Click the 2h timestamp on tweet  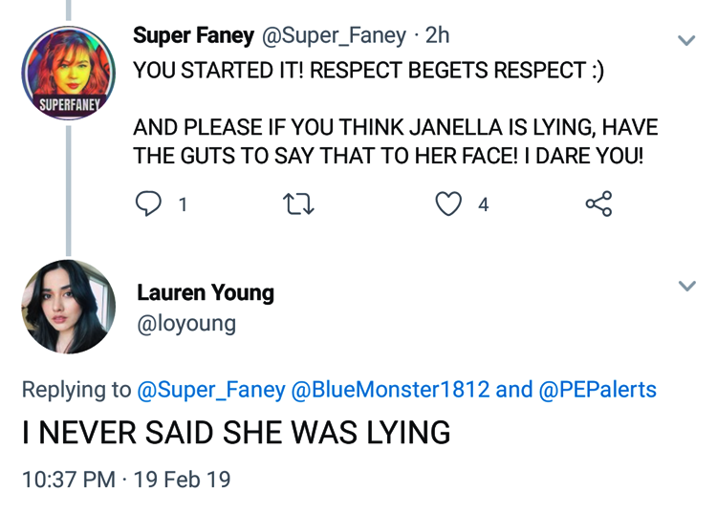point(437,36)
